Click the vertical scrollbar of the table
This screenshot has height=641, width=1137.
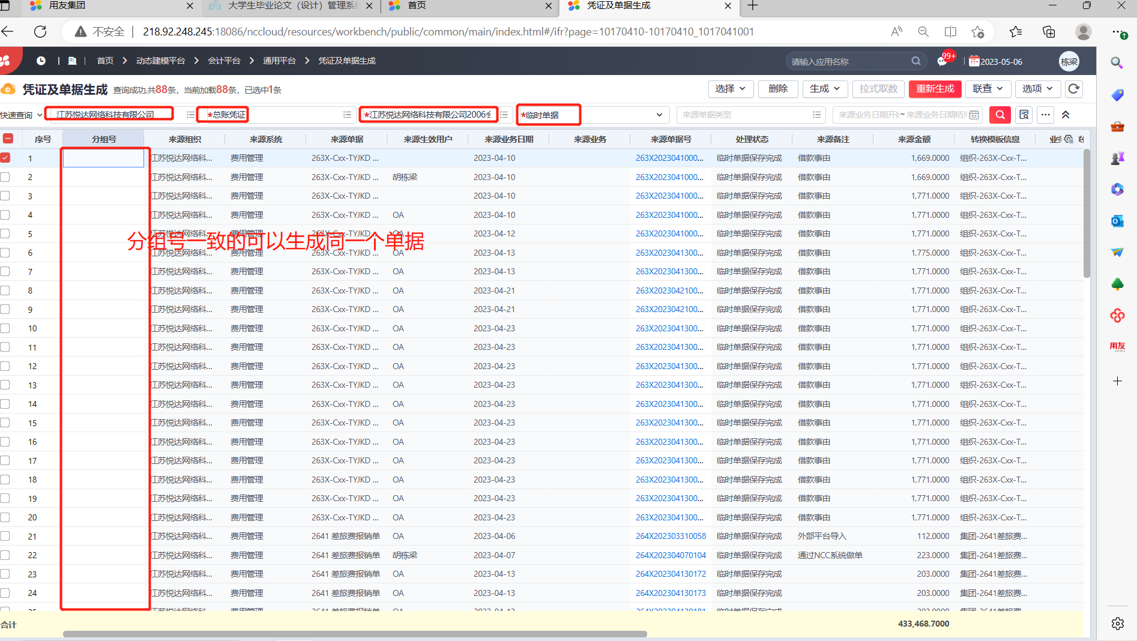(1086, 214)
